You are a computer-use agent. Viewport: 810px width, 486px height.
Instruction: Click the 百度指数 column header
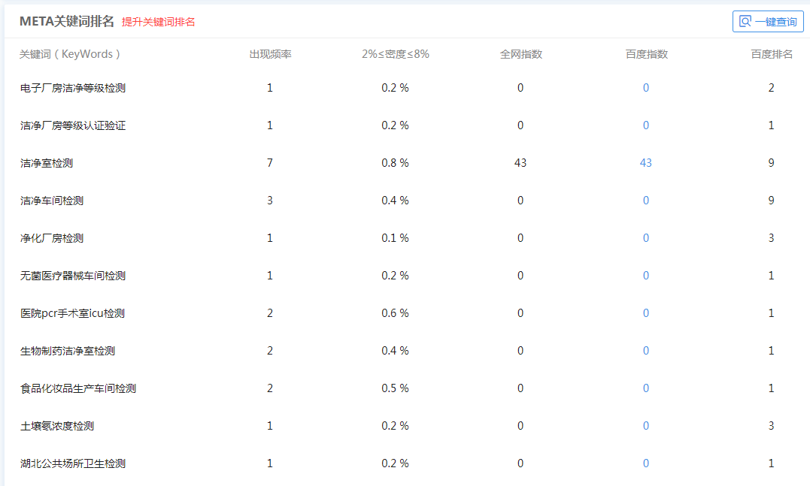click(x=646, y=54)
